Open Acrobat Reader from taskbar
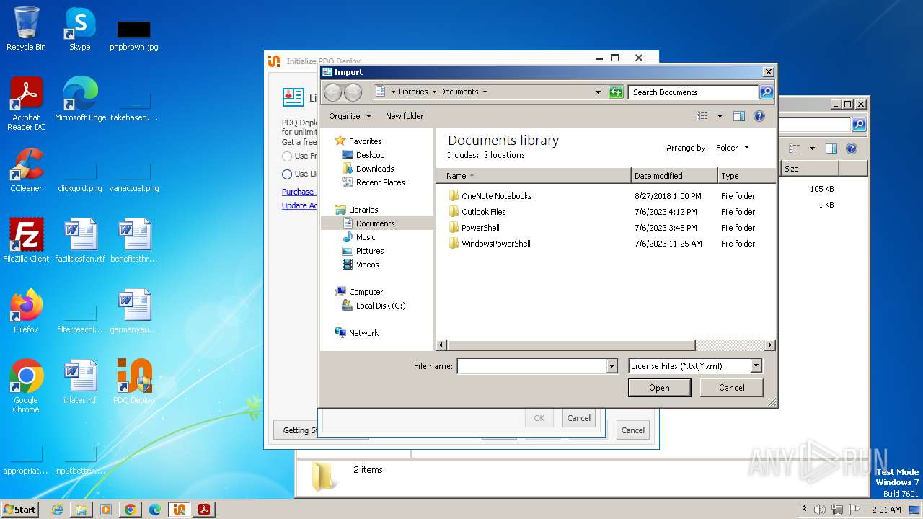Screen dimensions: 923x519 [204, 510]
